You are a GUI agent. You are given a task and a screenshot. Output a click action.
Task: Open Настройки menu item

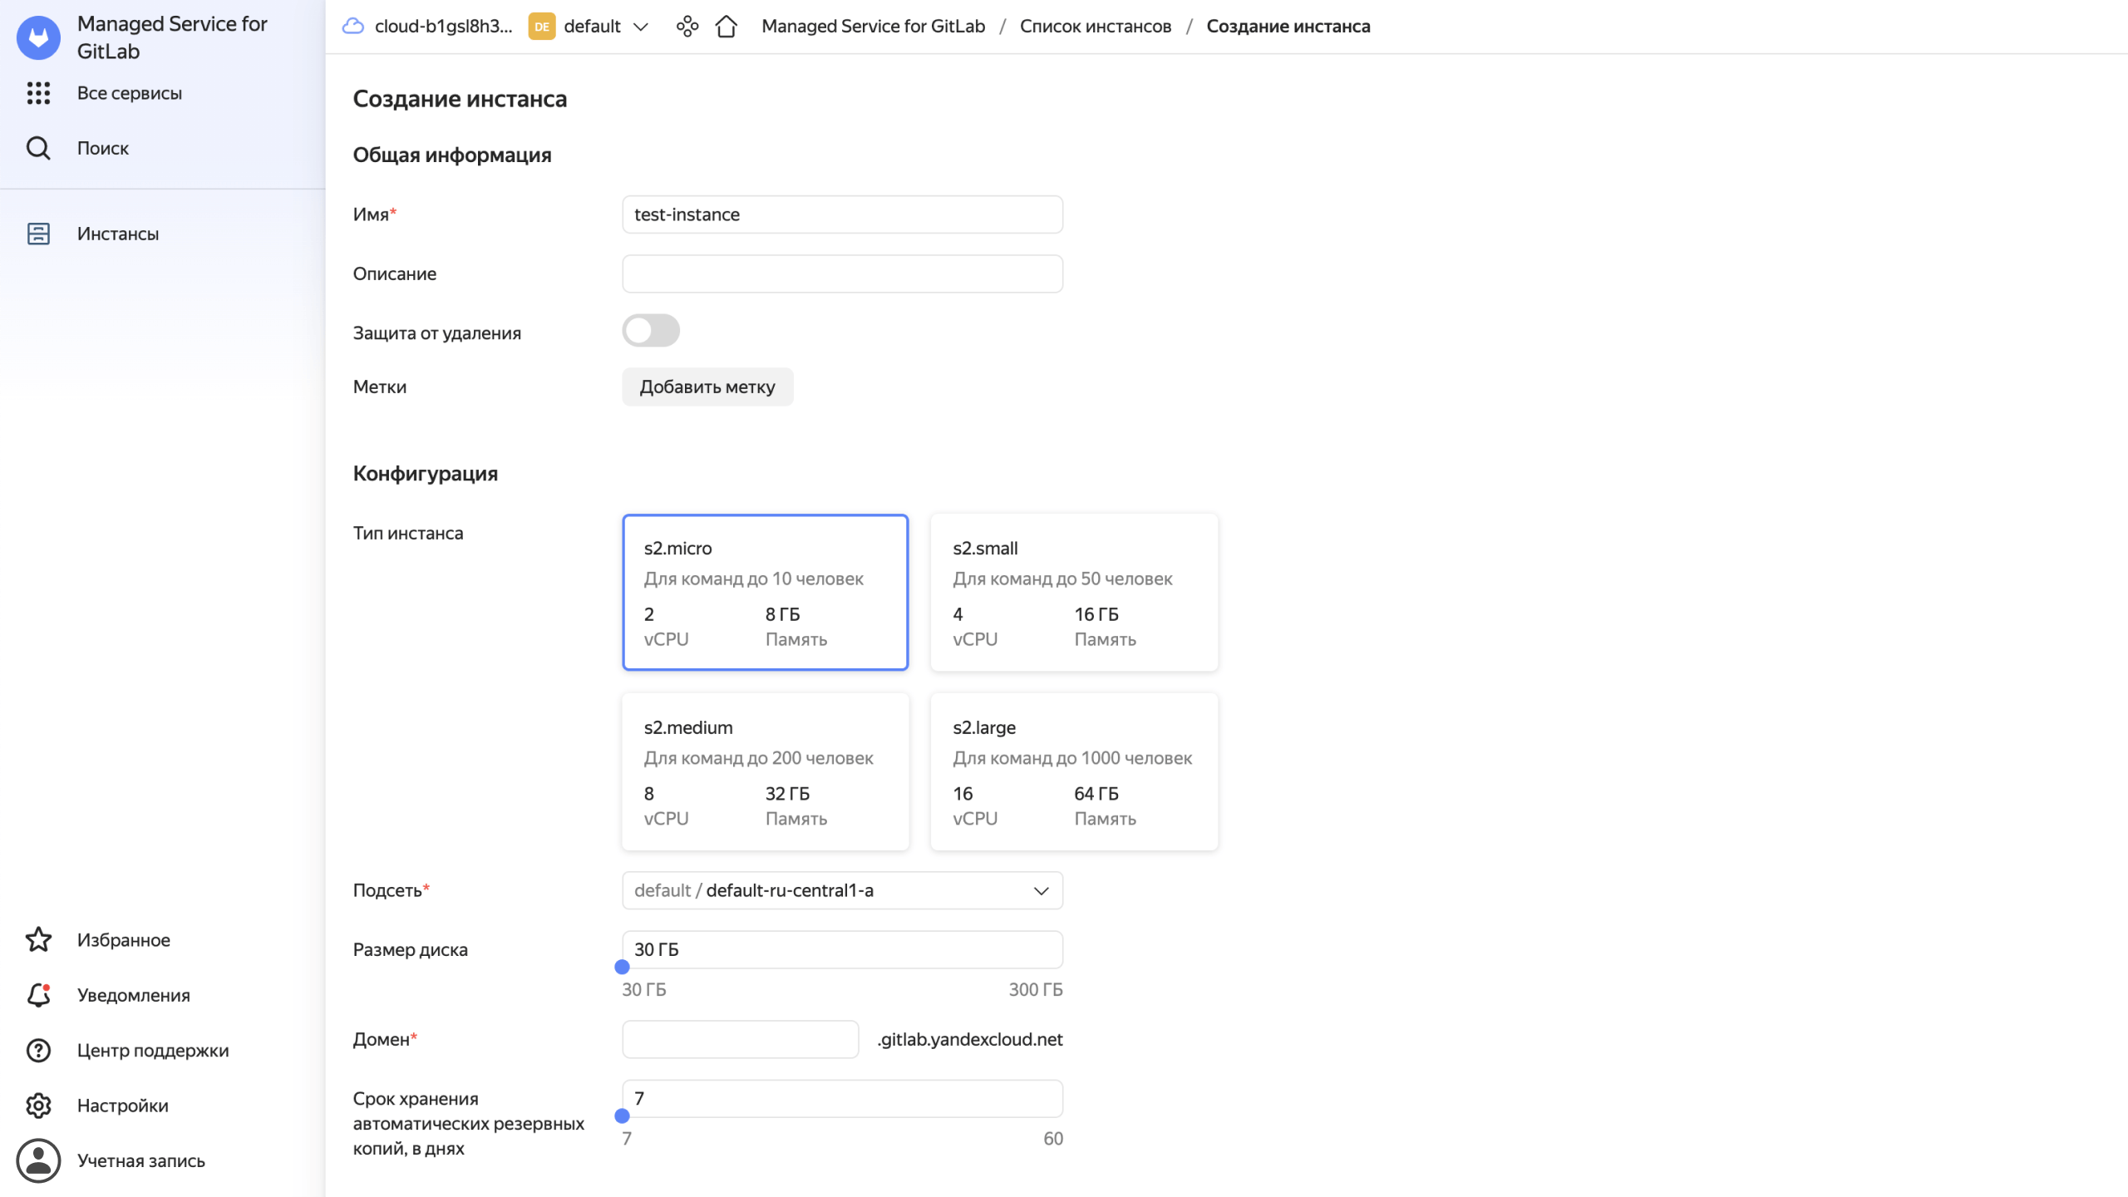tap(123, 1106)
